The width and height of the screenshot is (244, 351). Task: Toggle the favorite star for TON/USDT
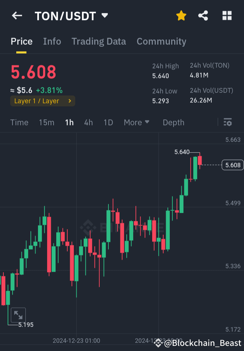click(x=181, y=15)
